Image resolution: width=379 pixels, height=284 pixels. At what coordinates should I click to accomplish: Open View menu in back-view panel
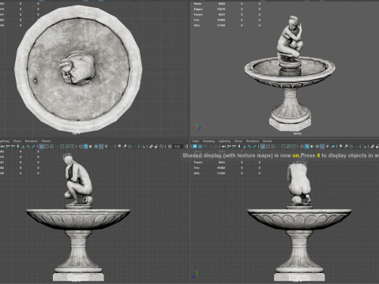(x=195, y=141)
